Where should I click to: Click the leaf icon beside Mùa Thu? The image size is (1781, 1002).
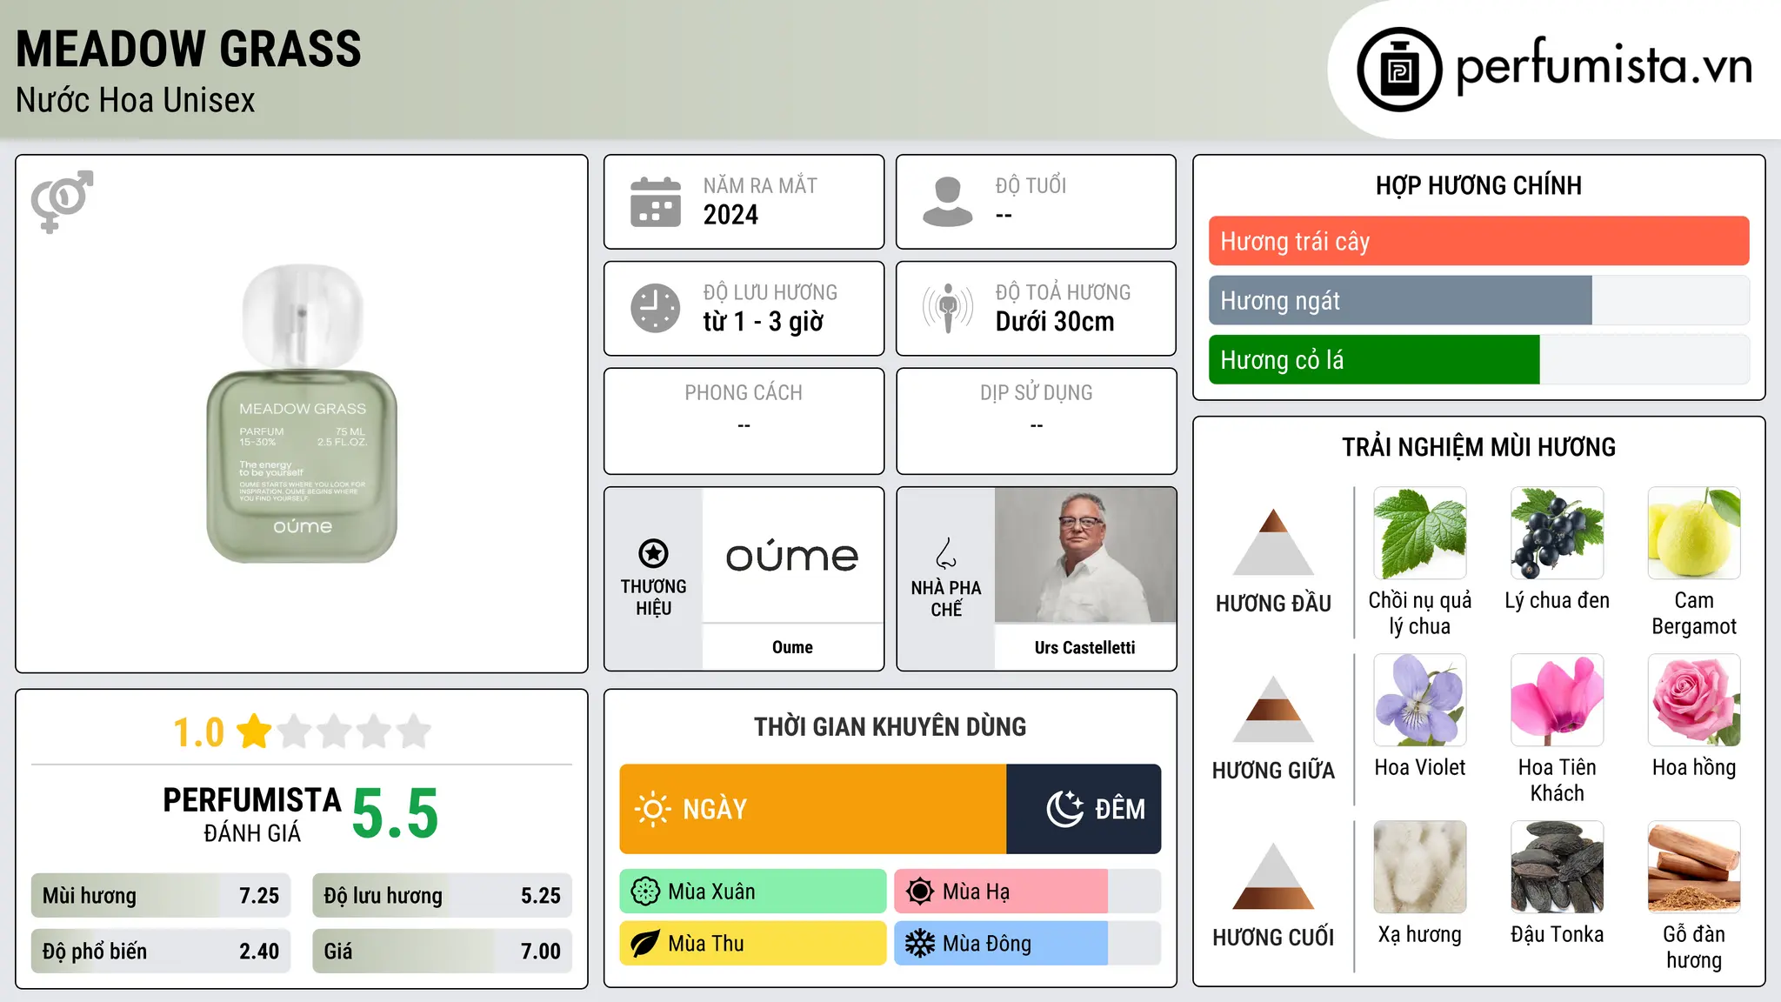(645, 944)
